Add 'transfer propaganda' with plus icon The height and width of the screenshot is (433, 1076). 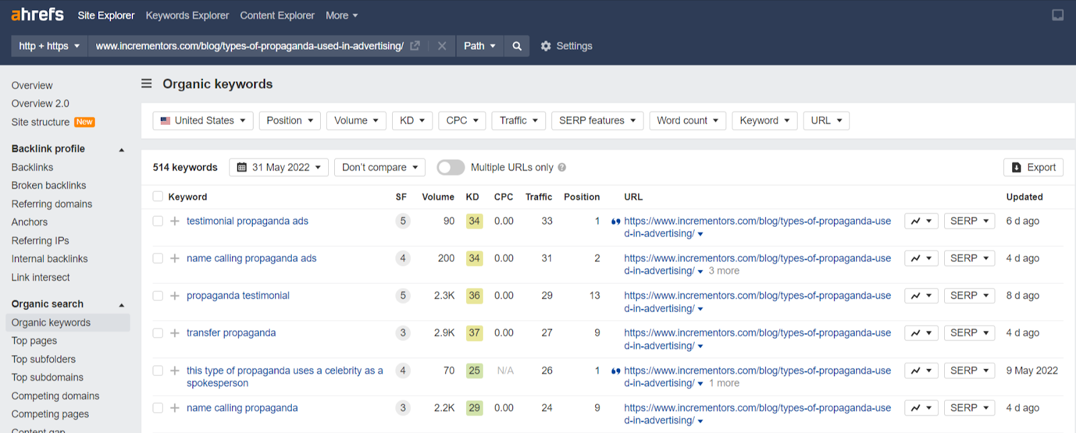pyautogui.click(x=175, y=333)
